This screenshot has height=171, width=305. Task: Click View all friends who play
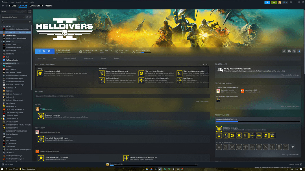click(x=289, y=107)
